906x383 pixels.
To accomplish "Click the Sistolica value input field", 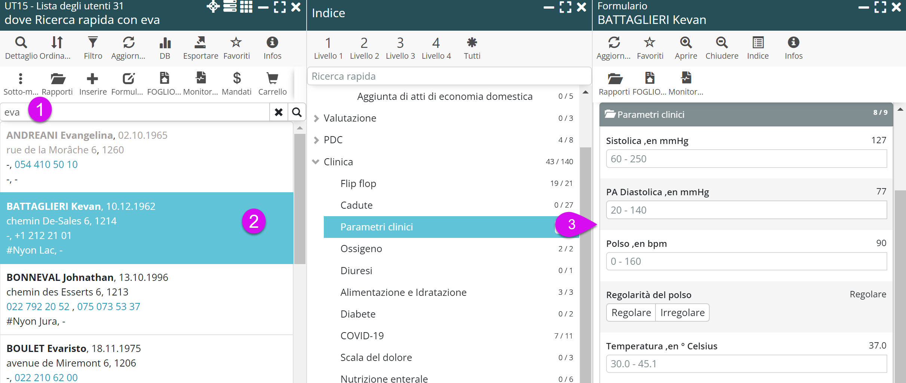I will point(746,159).
